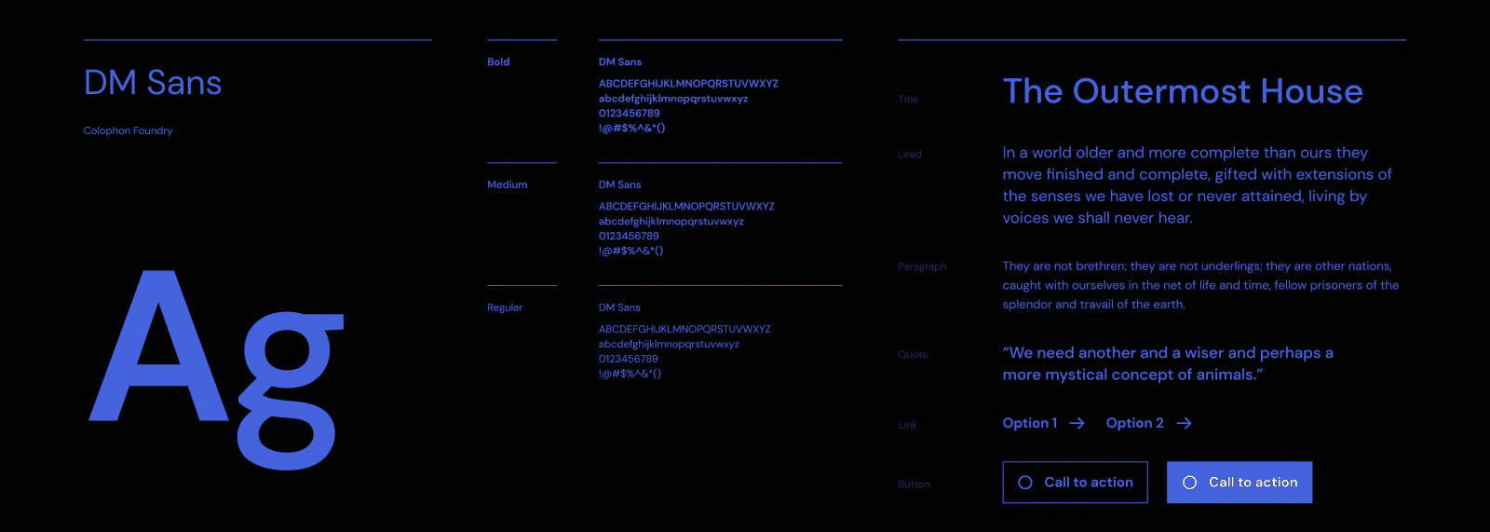Click the Colophon Foundry text
The image size is (1490, 532).
pos(128,130)
